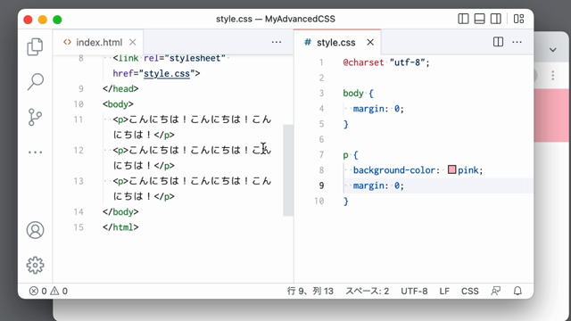571x321 pixels.
Task: Click the feedback icon in status bar
Action: pyautogui.click(x=496, y=292)
